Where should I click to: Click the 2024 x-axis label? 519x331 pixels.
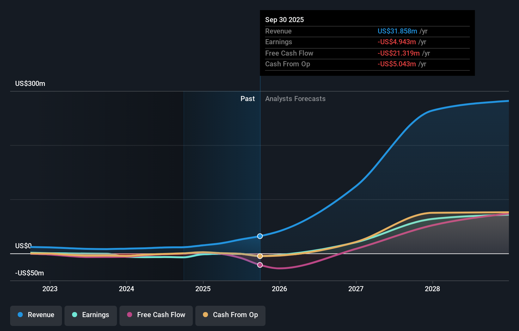pyautogui.click(x=126, y=289)
